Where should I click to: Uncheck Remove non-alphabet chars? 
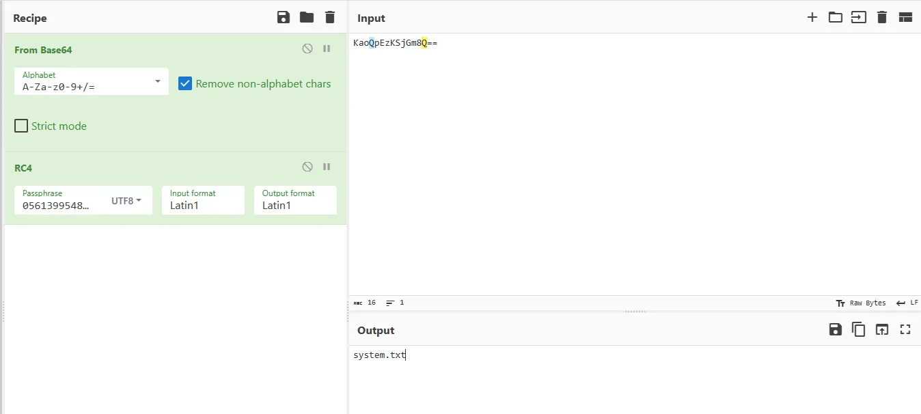pyautogui.click(x=184, y=83)
